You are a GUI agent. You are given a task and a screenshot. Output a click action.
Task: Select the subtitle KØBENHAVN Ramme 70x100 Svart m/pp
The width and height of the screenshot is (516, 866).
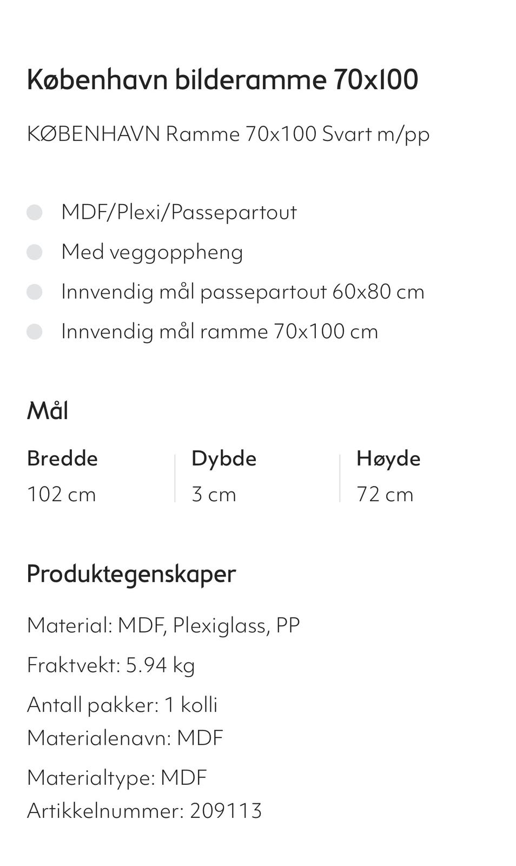228,134
